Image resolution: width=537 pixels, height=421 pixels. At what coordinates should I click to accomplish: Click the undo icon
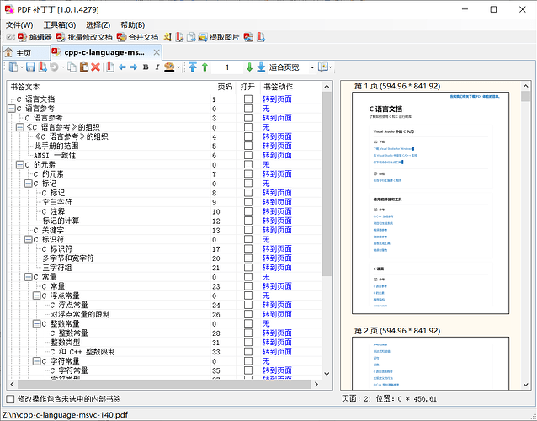point(54,67)
